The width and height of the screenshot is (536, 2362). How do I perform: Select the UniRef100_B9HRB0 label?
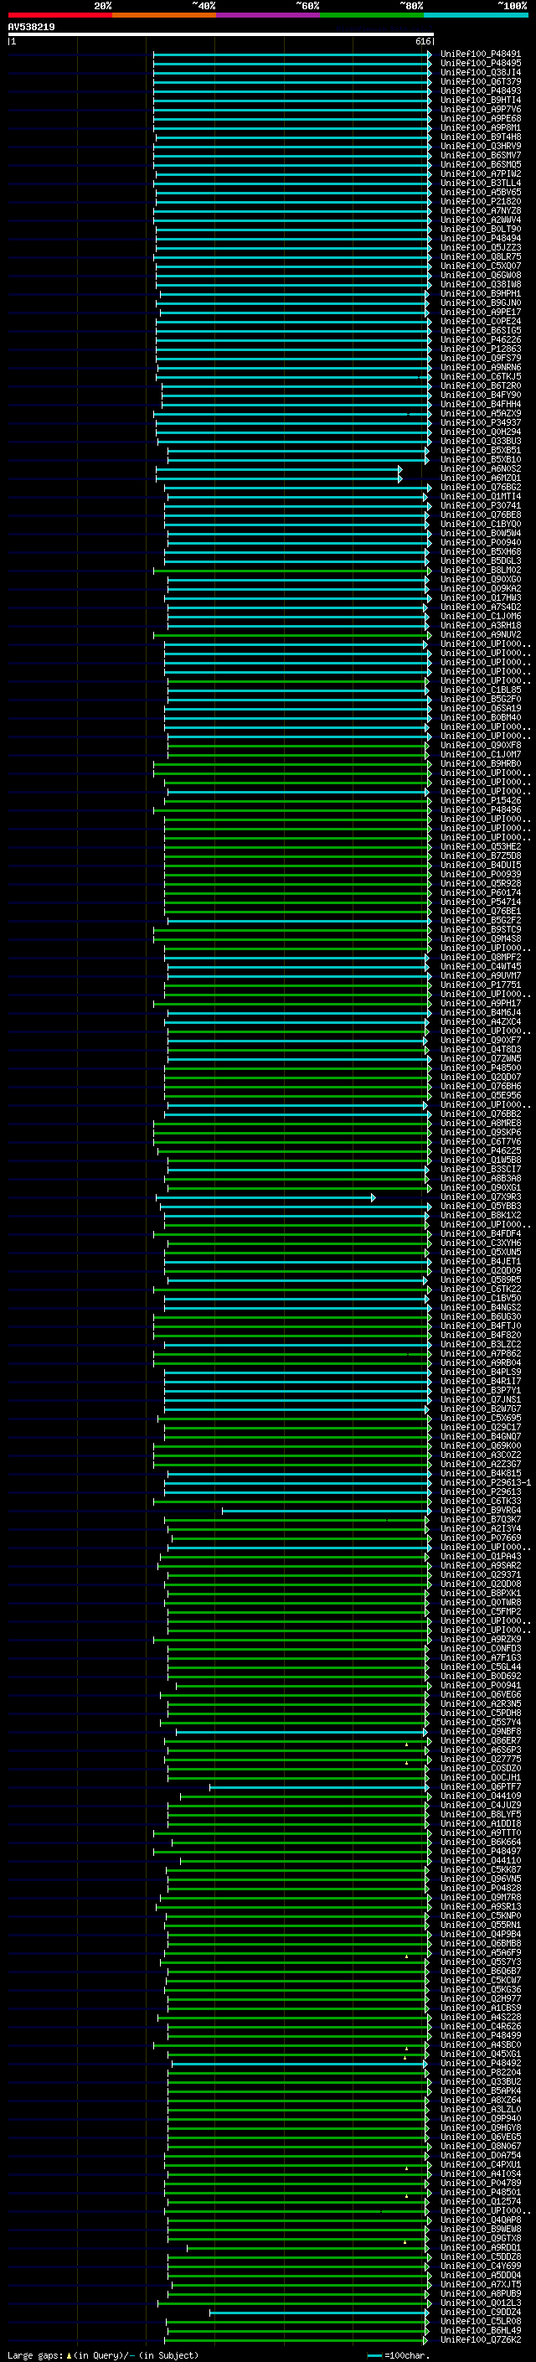pyautogui.click(x=481, y=764)
